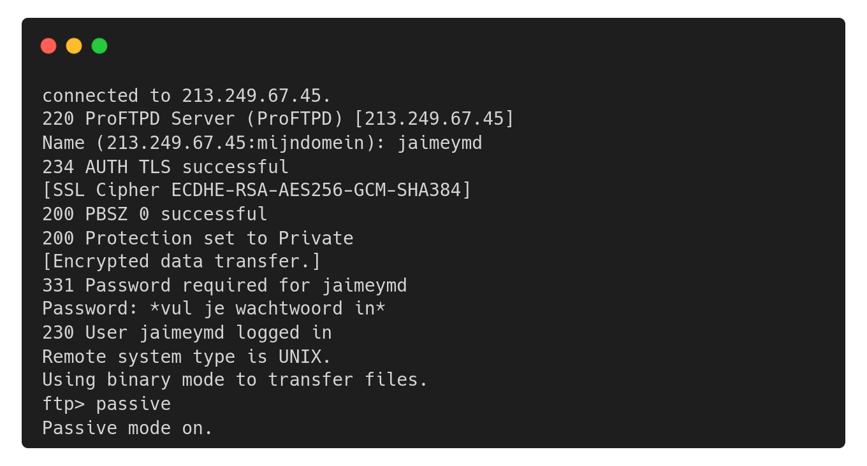Click the '230 User jaimeymd logged in' line
The height and width of the screenshot is (466, 867).
pos(187,332)
